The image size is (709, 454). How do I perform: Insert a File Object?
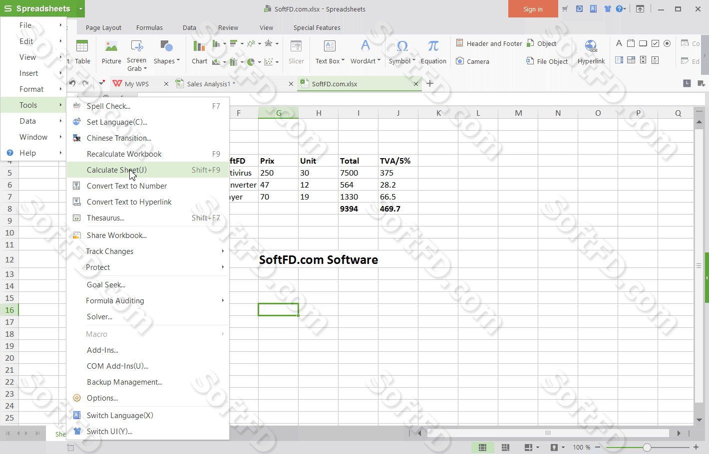(x=547, y=61)
